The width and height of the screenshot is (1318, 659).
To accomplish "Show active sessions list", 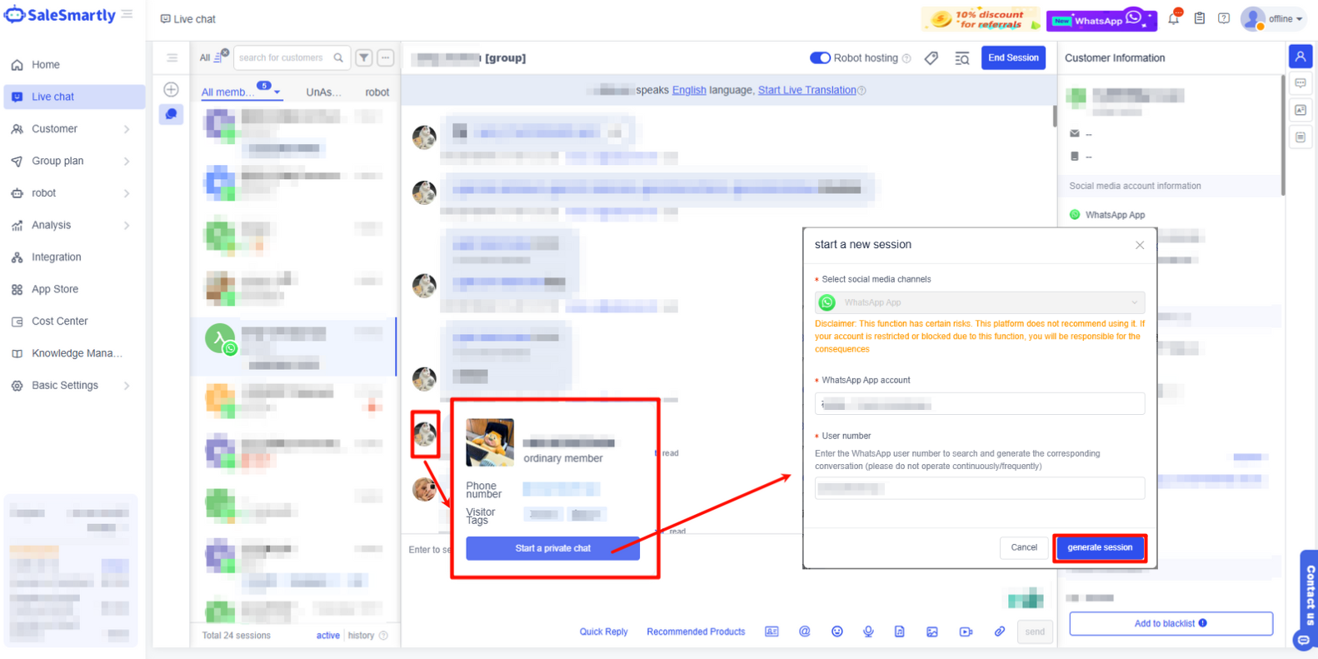I will [x=327, y=635].
